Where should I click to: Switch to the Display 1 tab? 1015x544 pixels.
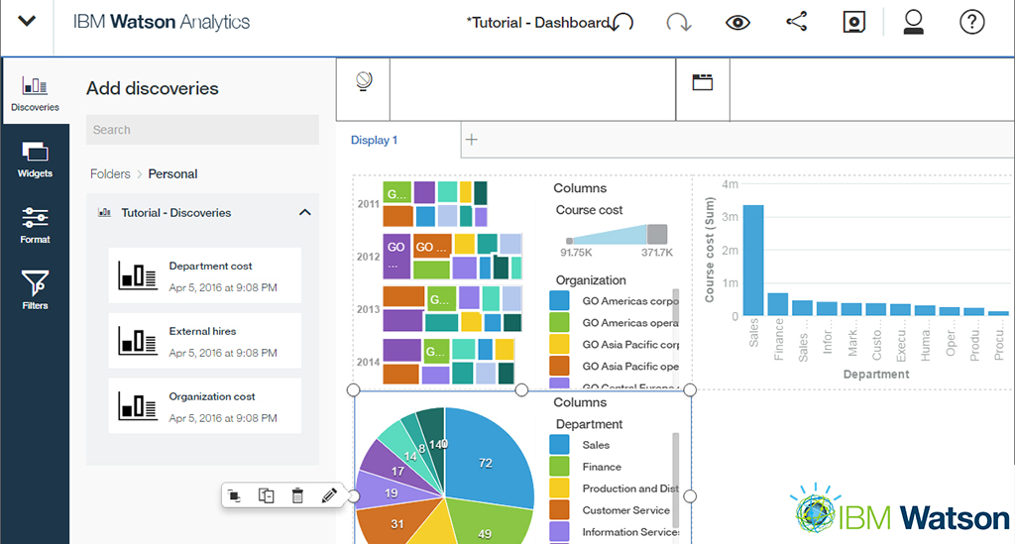pyautogui.click(x=375, y=140)
